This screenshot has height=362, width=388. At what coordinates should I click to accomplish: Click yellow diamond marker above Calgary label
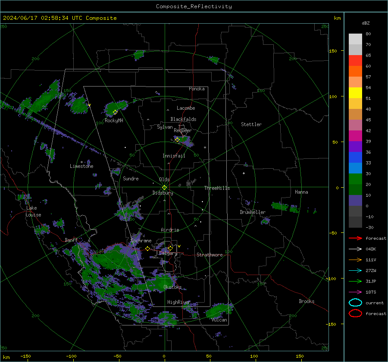coord(170,248)
